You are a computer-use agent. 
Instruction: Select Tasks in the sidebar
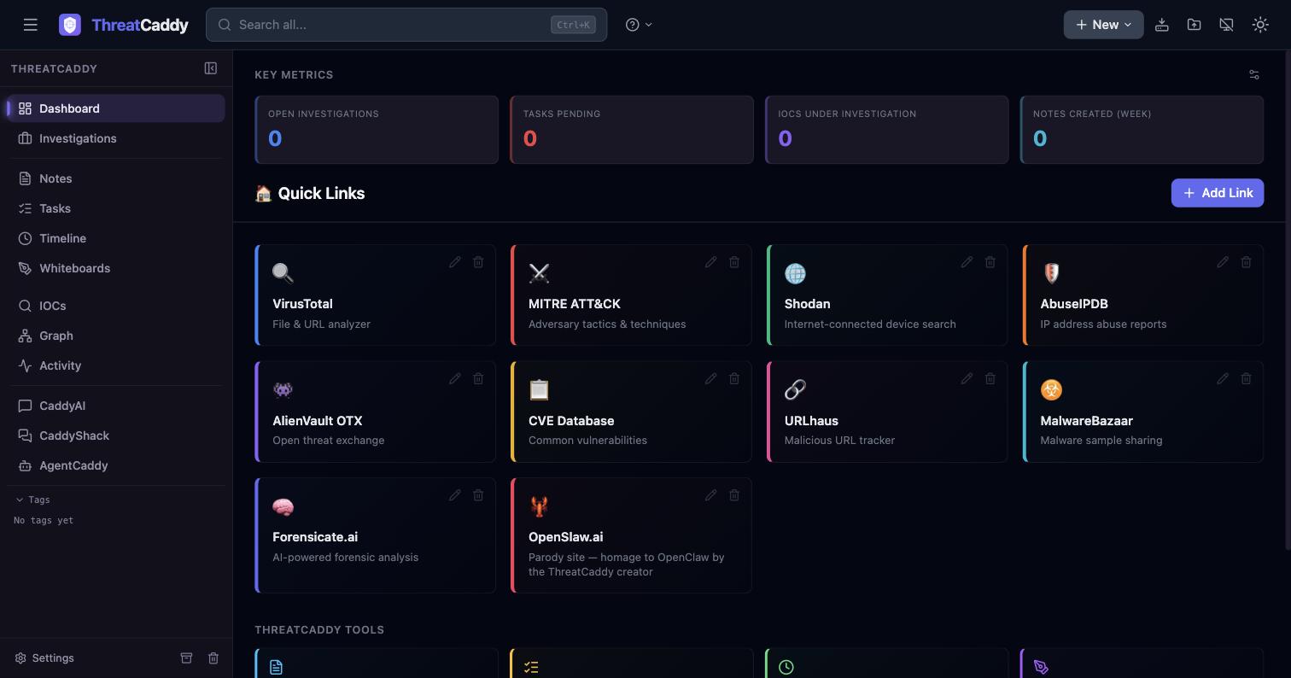coord(116,208)
